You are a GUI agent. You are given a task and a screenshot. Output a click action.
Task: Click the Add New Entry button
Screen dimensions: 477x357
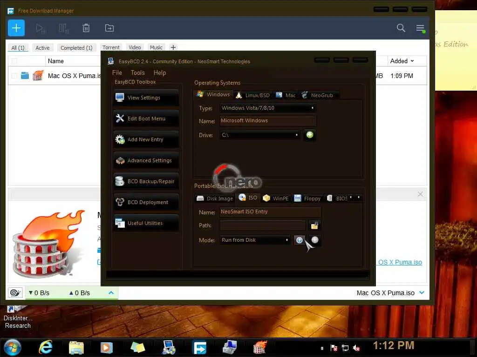146,139
